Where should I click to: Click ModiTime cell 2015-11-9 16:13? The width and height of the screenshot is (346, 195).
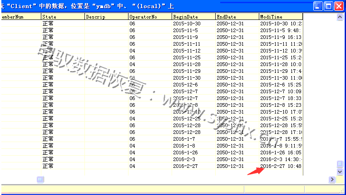click(281, 37)
